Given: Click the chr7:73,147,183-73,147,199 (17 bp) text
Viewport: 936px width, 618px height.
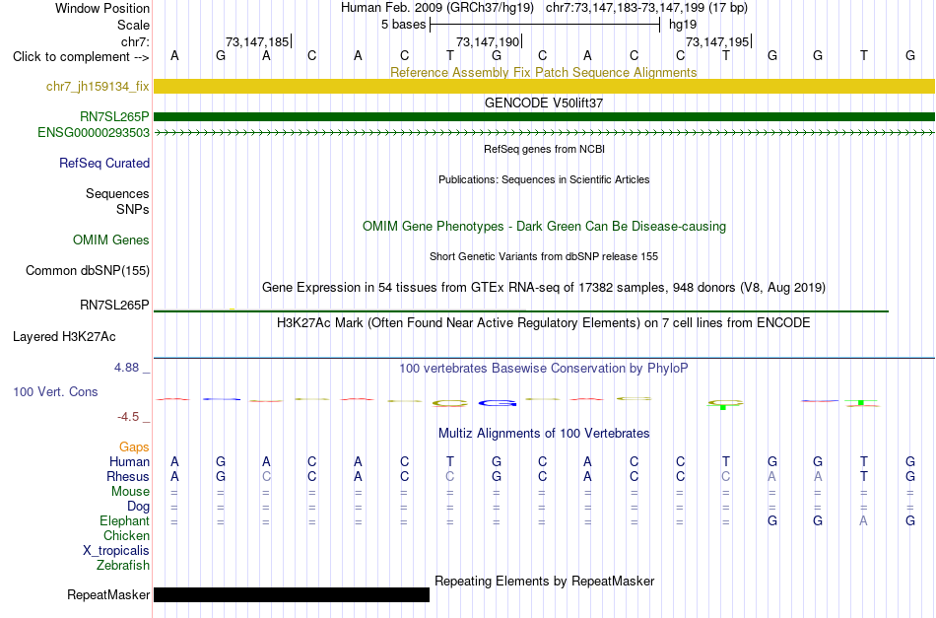Looking at the screenshot, I should (x=646, y=8).
